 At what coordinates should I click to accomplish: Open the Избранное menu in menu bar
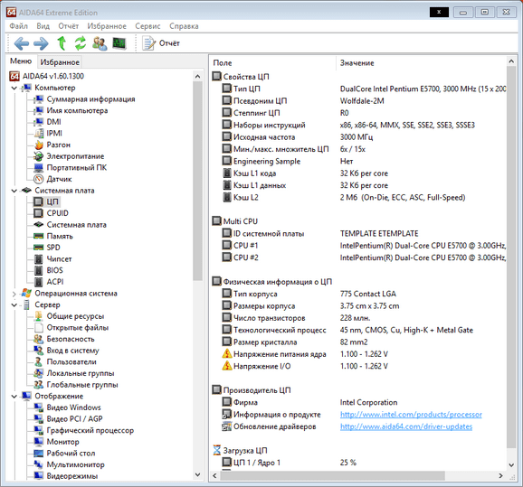pyautogui.click(x=107, y=26)
